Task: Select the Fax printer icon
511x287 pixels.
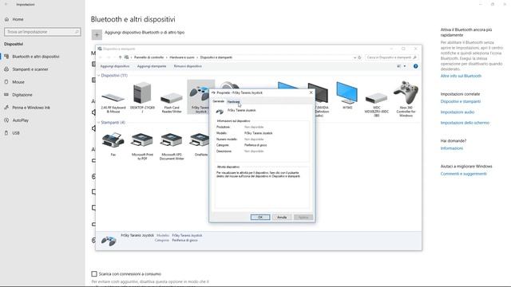Action: (113, 144)
